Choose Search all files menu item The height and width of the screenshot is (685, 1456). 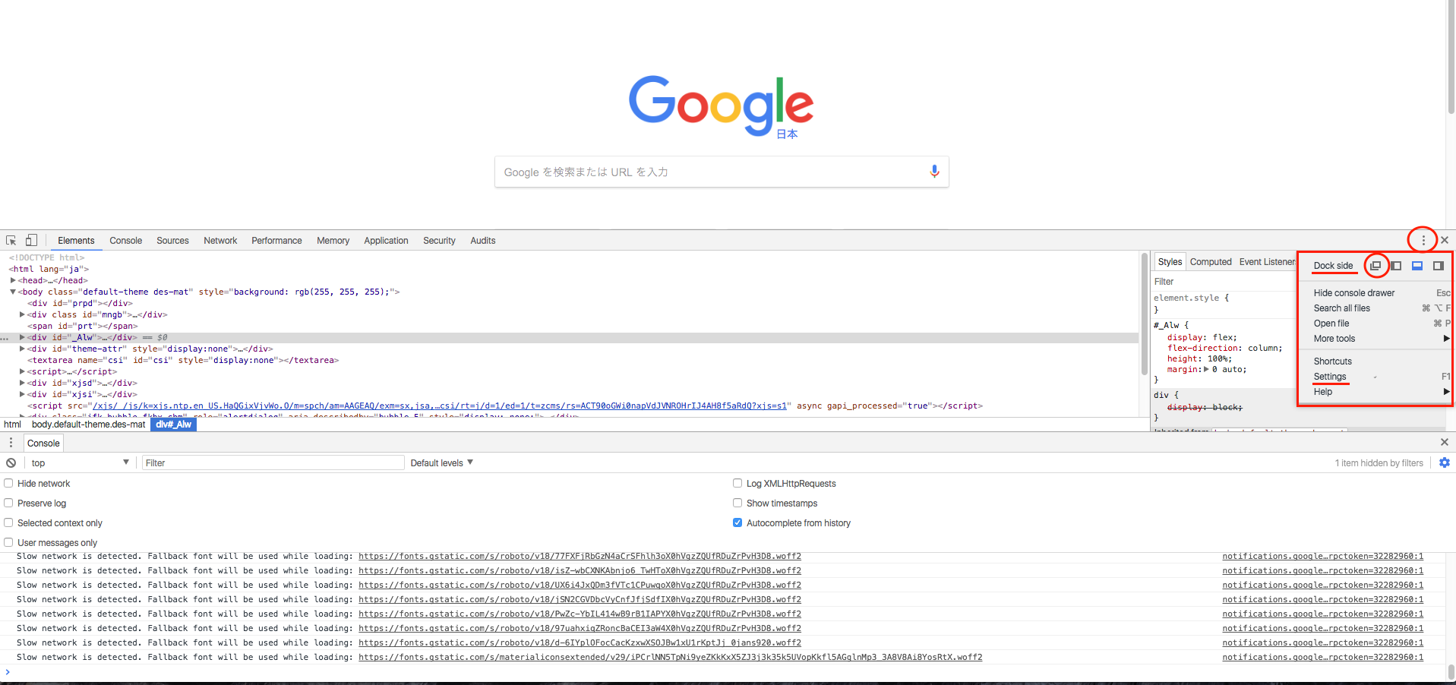tap(1375, 308)
